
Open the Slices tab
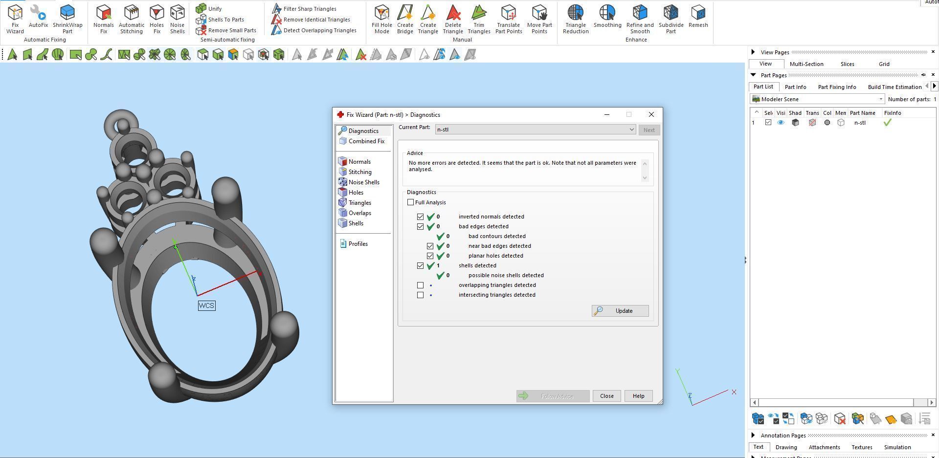tap(848, 64)
